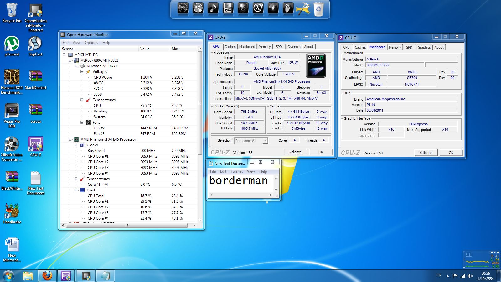Click the EN language indicator
The width and height of the screenshot is (501, 282).
(x=439, y=275)
